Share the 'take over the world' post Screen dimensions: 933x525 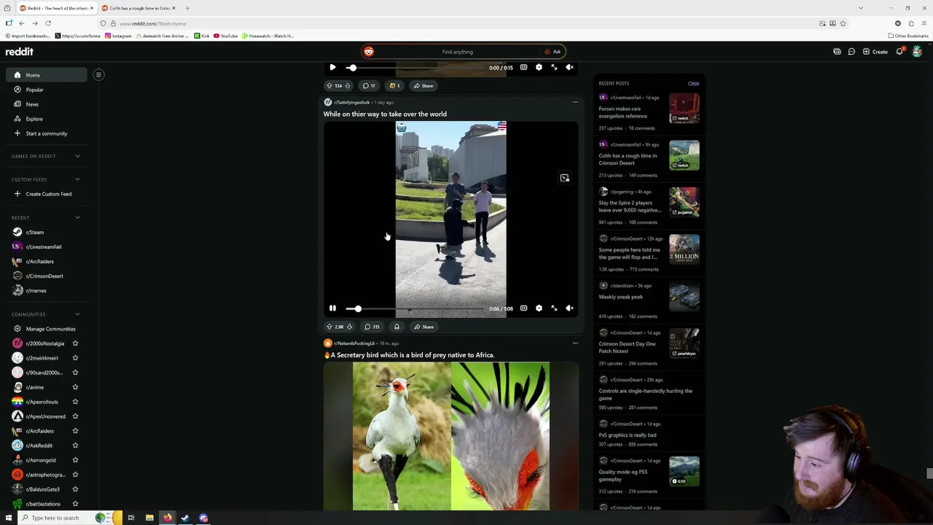coord(423,327)
